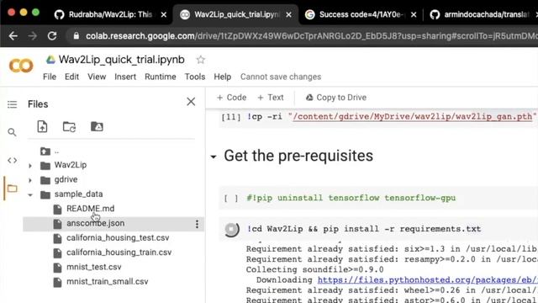Expand the gdrive folder
The height and width of the screenshot is (303, 538).
click(30, 180)
